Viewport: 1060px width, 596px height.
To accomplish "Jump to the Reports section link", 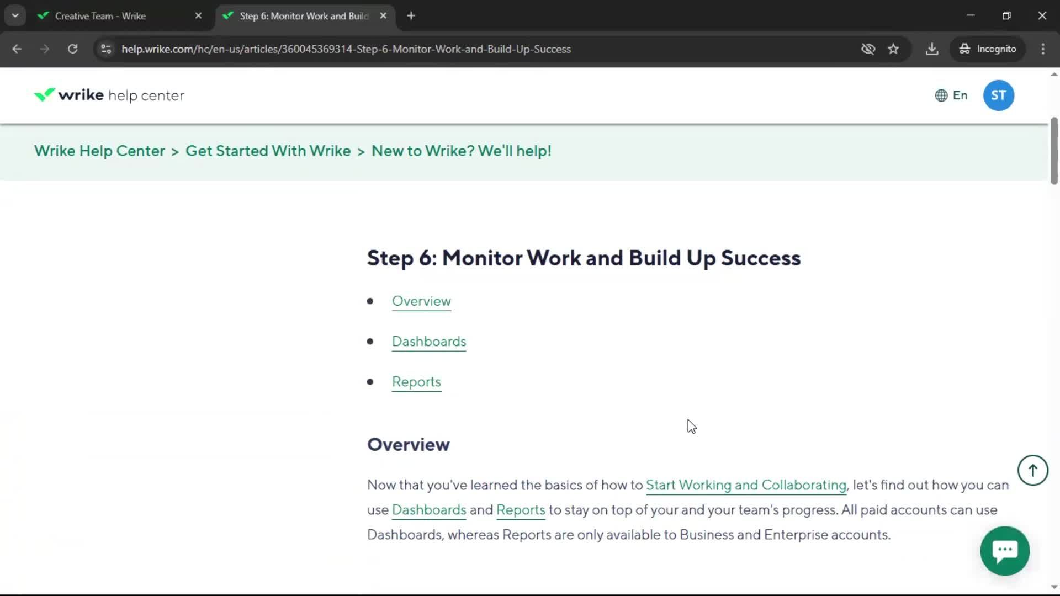I will (x=416, y=382).
